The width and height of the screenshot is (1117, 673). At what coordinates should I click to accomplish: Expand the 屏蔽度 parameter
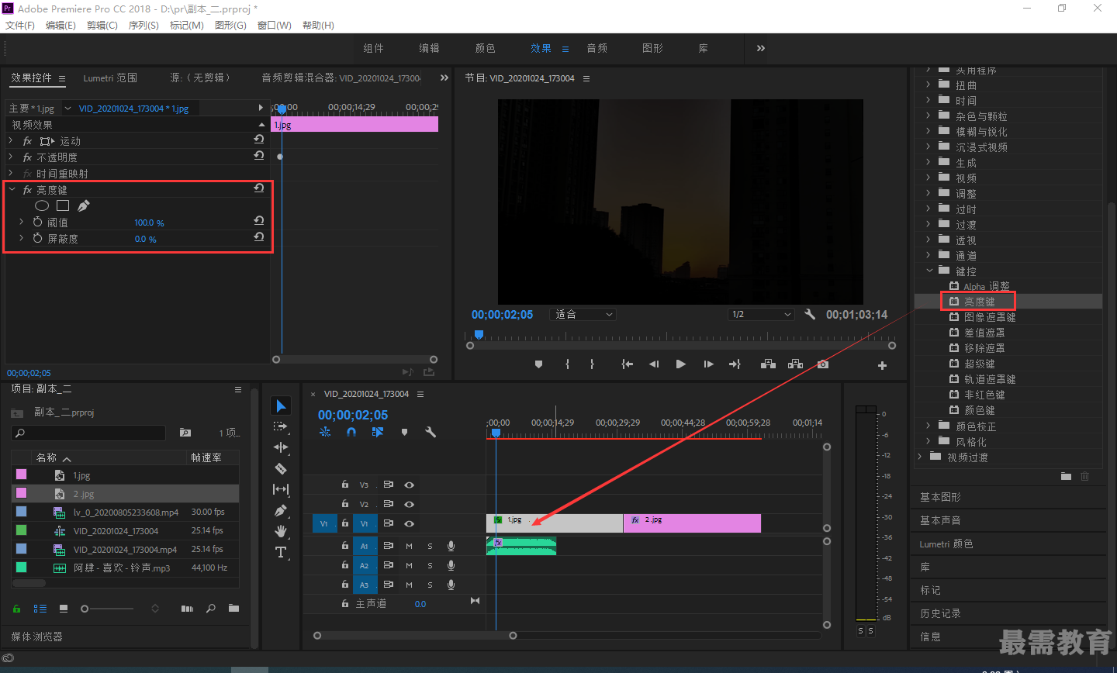tap(21, 238)
